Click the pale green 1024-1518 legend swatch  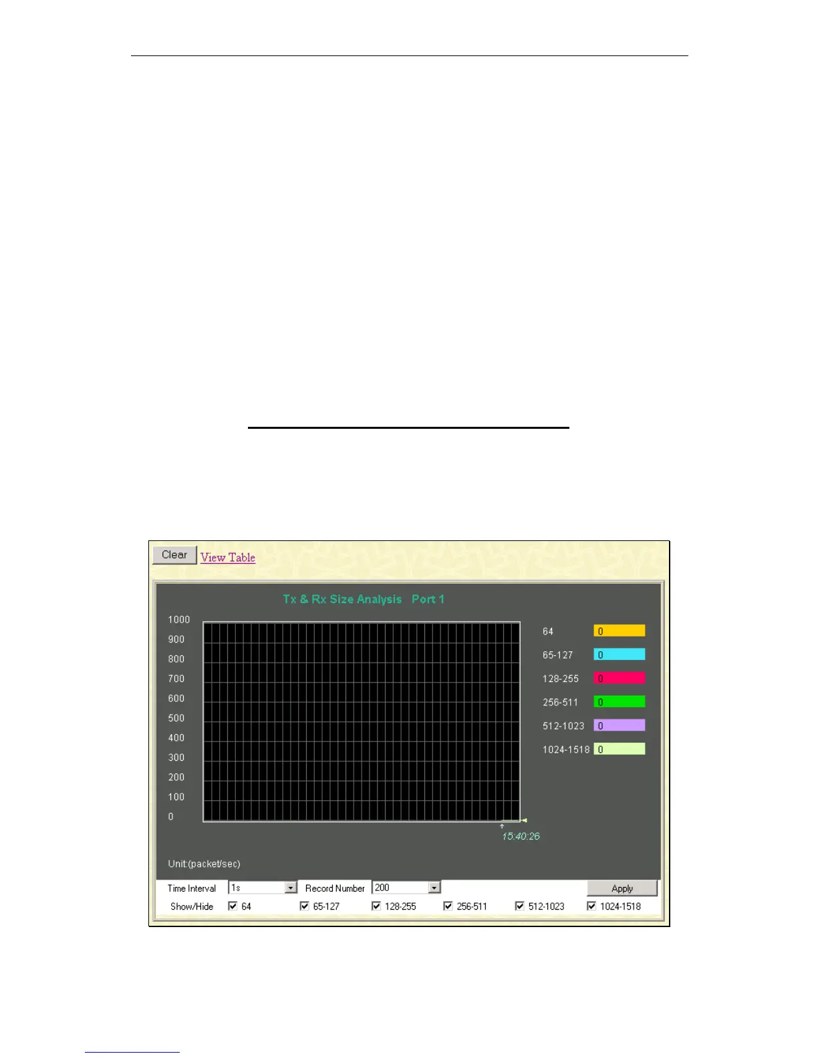[x=620, y=749]
